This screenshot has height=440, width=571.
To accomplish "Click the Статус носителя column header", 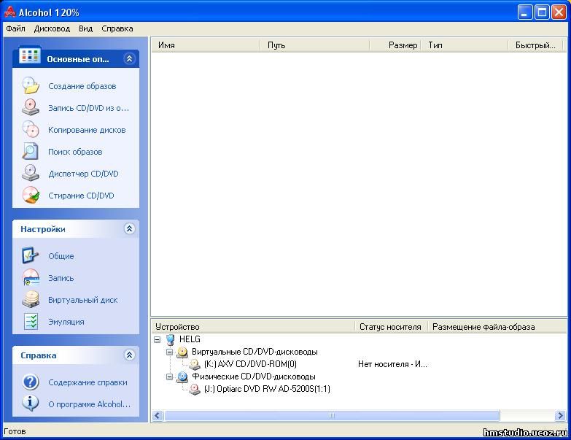I will [392, 327].
